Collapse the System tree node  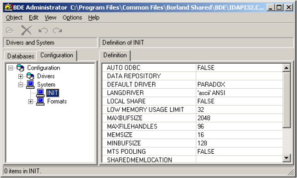(x=21, y=85)
